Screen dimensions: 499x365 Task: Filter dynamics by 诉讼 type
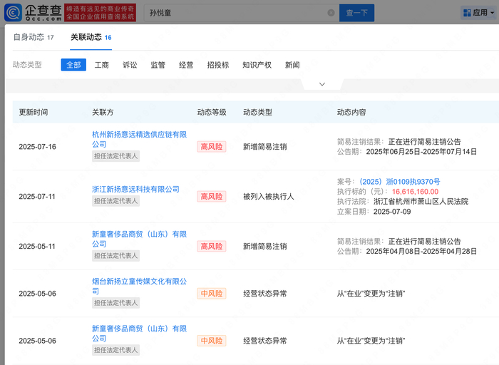coord(130,65)
